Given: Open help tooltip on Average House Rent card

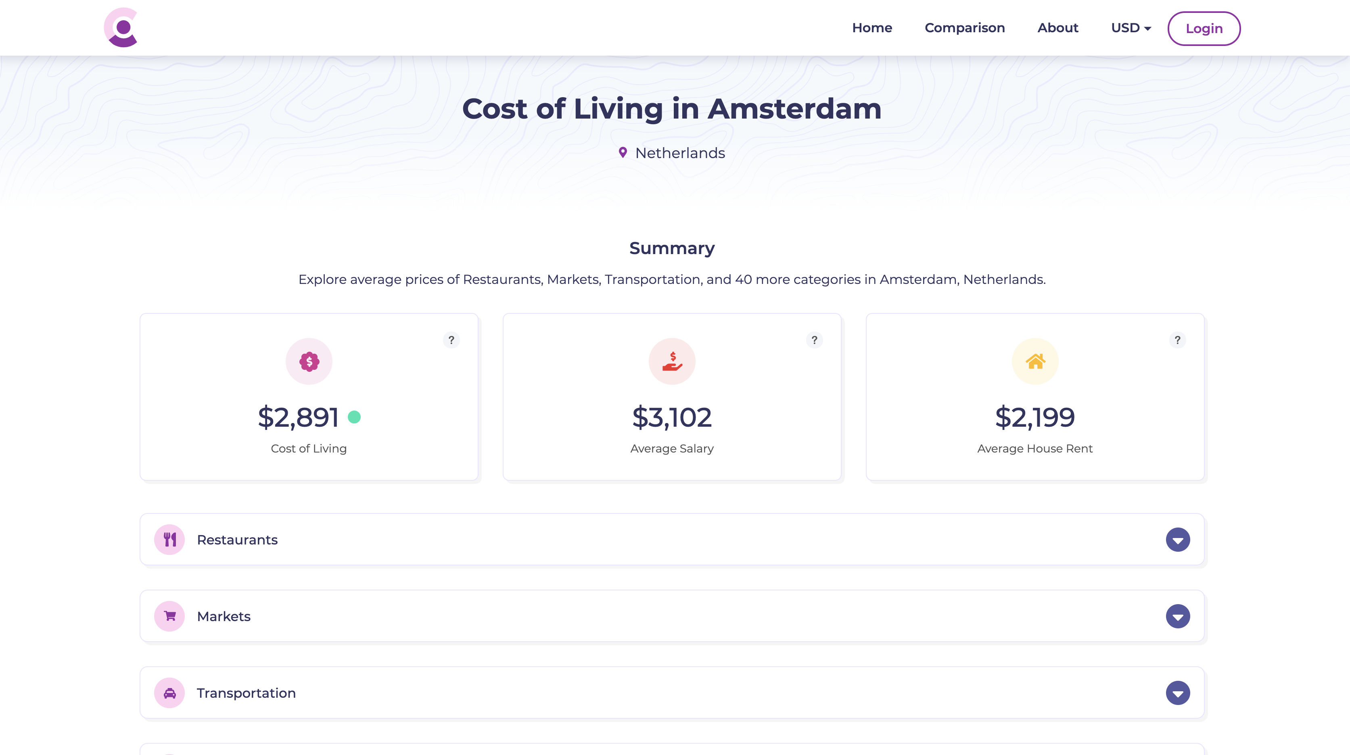Looking at the screenshot, I should (x=1177, y=340).
